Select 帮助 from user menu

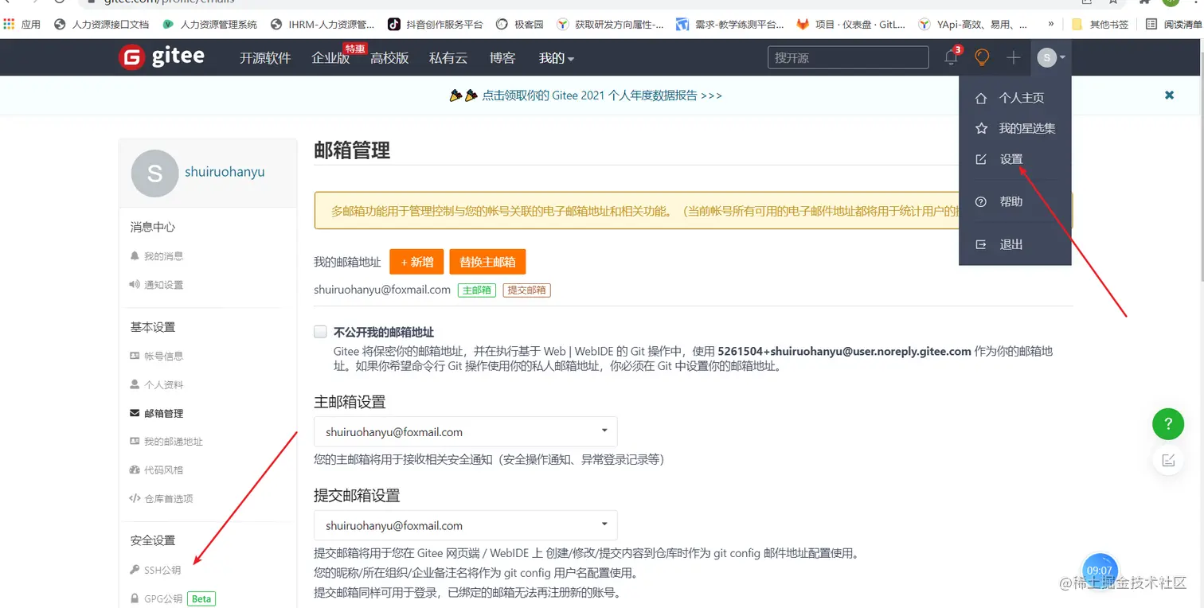point(1015,201)
